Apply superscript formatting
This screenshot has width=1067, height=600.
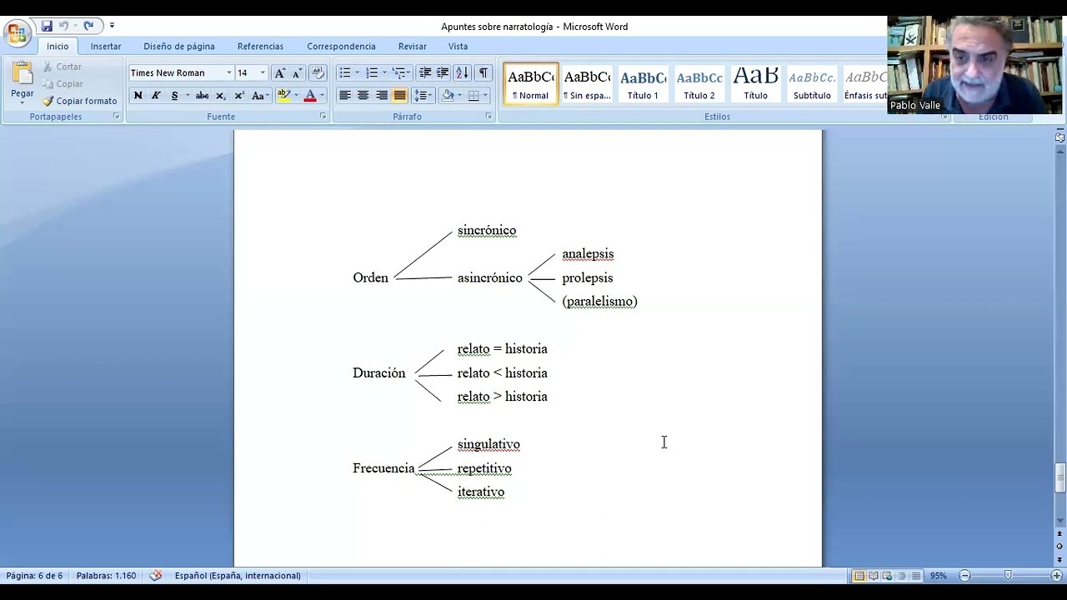238,96
